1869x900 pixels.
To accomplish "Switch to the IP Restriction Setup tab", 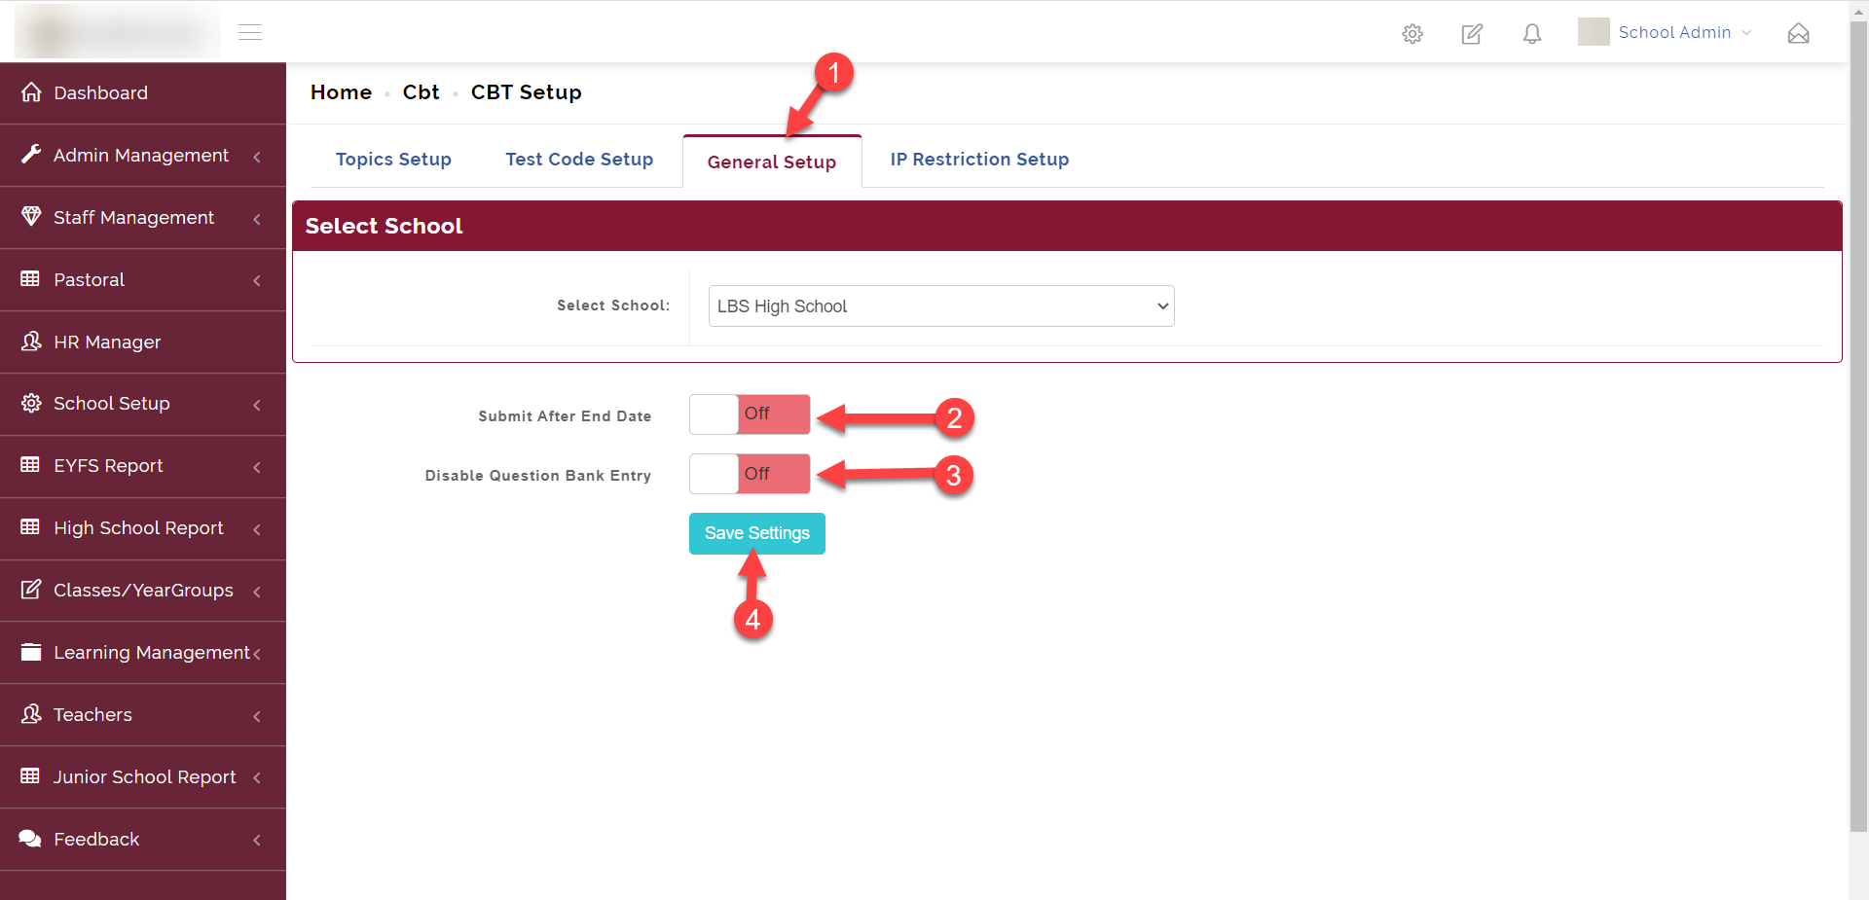I will click(979, 160).
